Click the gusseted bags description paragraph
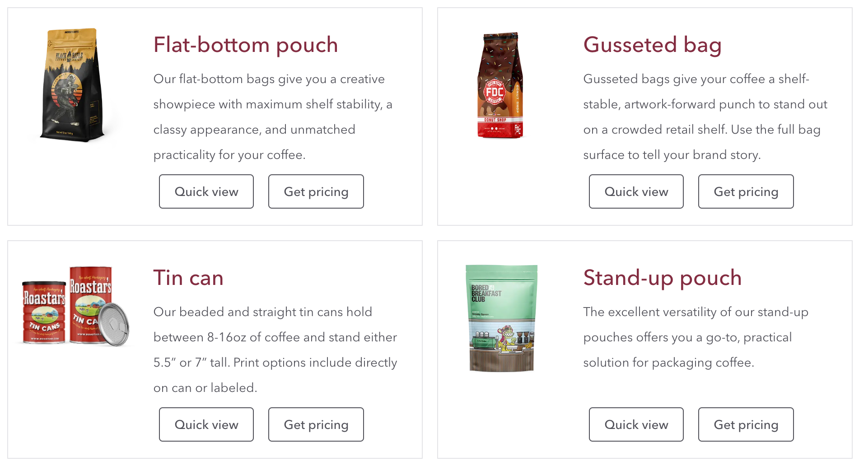859x466 pixels. pyautogui.click(x=705, y=117)
